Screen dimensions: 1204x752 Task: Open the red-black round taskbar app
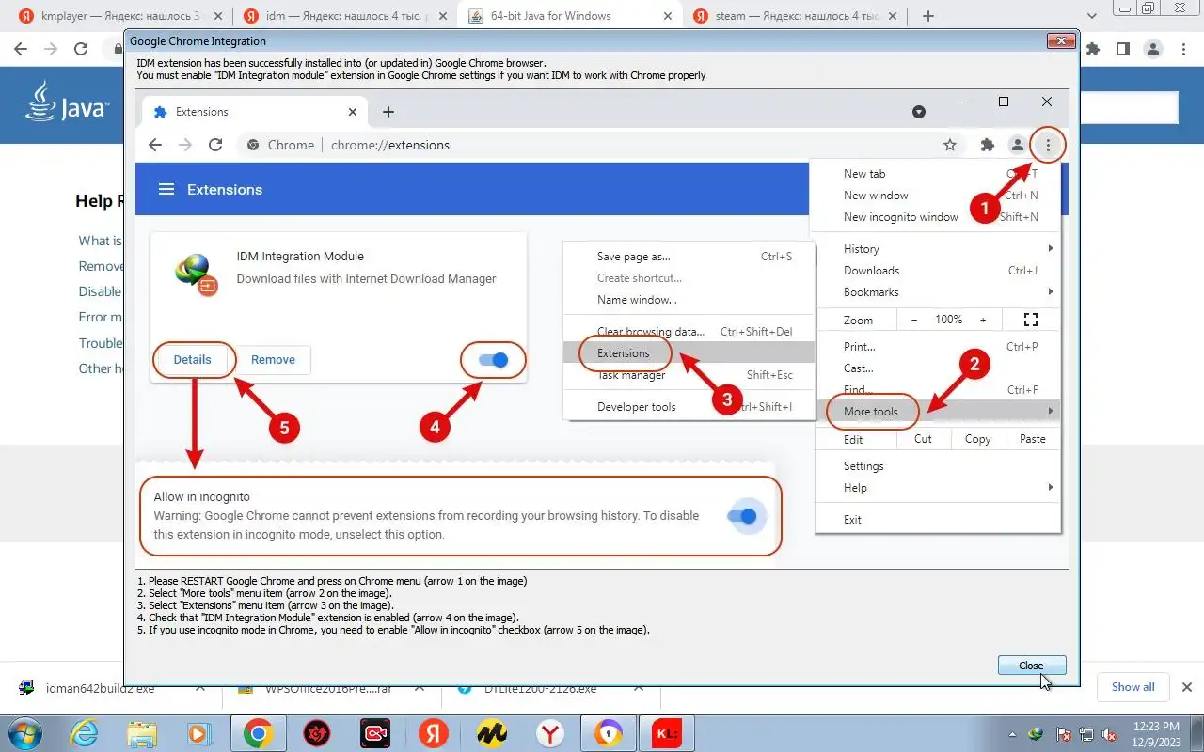pos(316,733)
